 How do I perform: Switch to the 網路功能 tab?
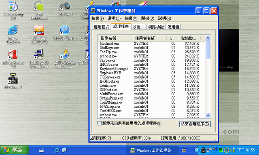point(156,27)
